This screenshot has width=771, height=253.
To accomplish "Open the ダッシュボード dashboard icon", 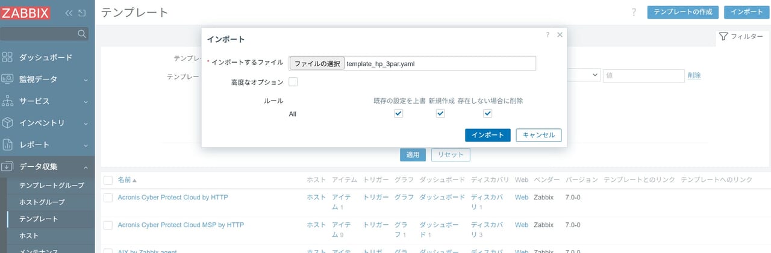I will click(x=8, y=57).
